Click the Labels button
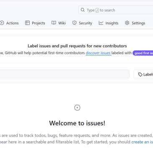Image resolution: width=153 pixels, height=153 pixels. coord(143,74)
